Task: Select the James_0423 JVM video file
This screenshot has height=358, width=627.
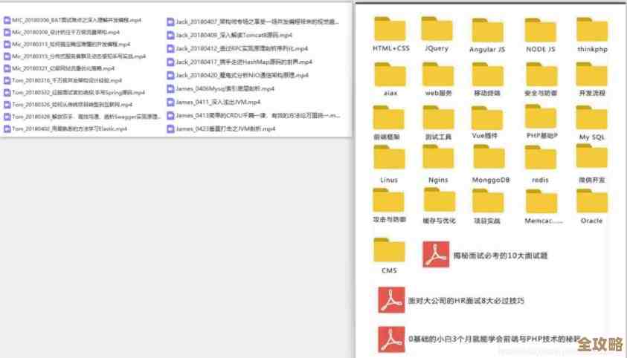Action: [221, 128]
